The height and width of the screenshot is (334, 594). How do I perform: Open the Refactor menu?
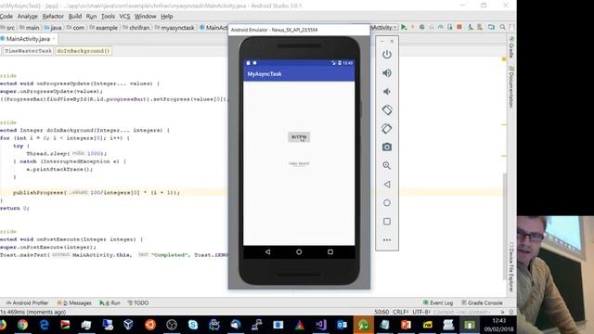point(53,17)
